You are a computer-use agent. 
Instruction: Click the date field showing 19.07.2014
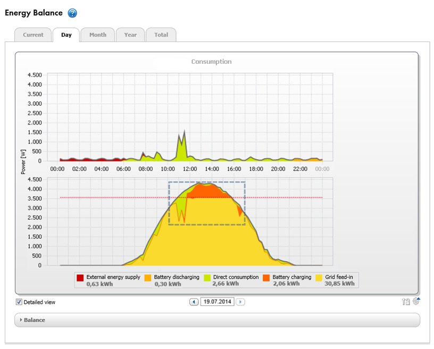(x=218, y=302)
